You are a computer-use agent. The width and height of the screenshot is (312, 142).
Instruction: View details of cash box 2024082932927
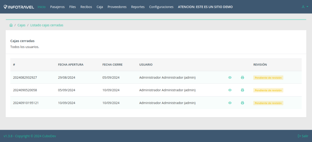point(230,78)
